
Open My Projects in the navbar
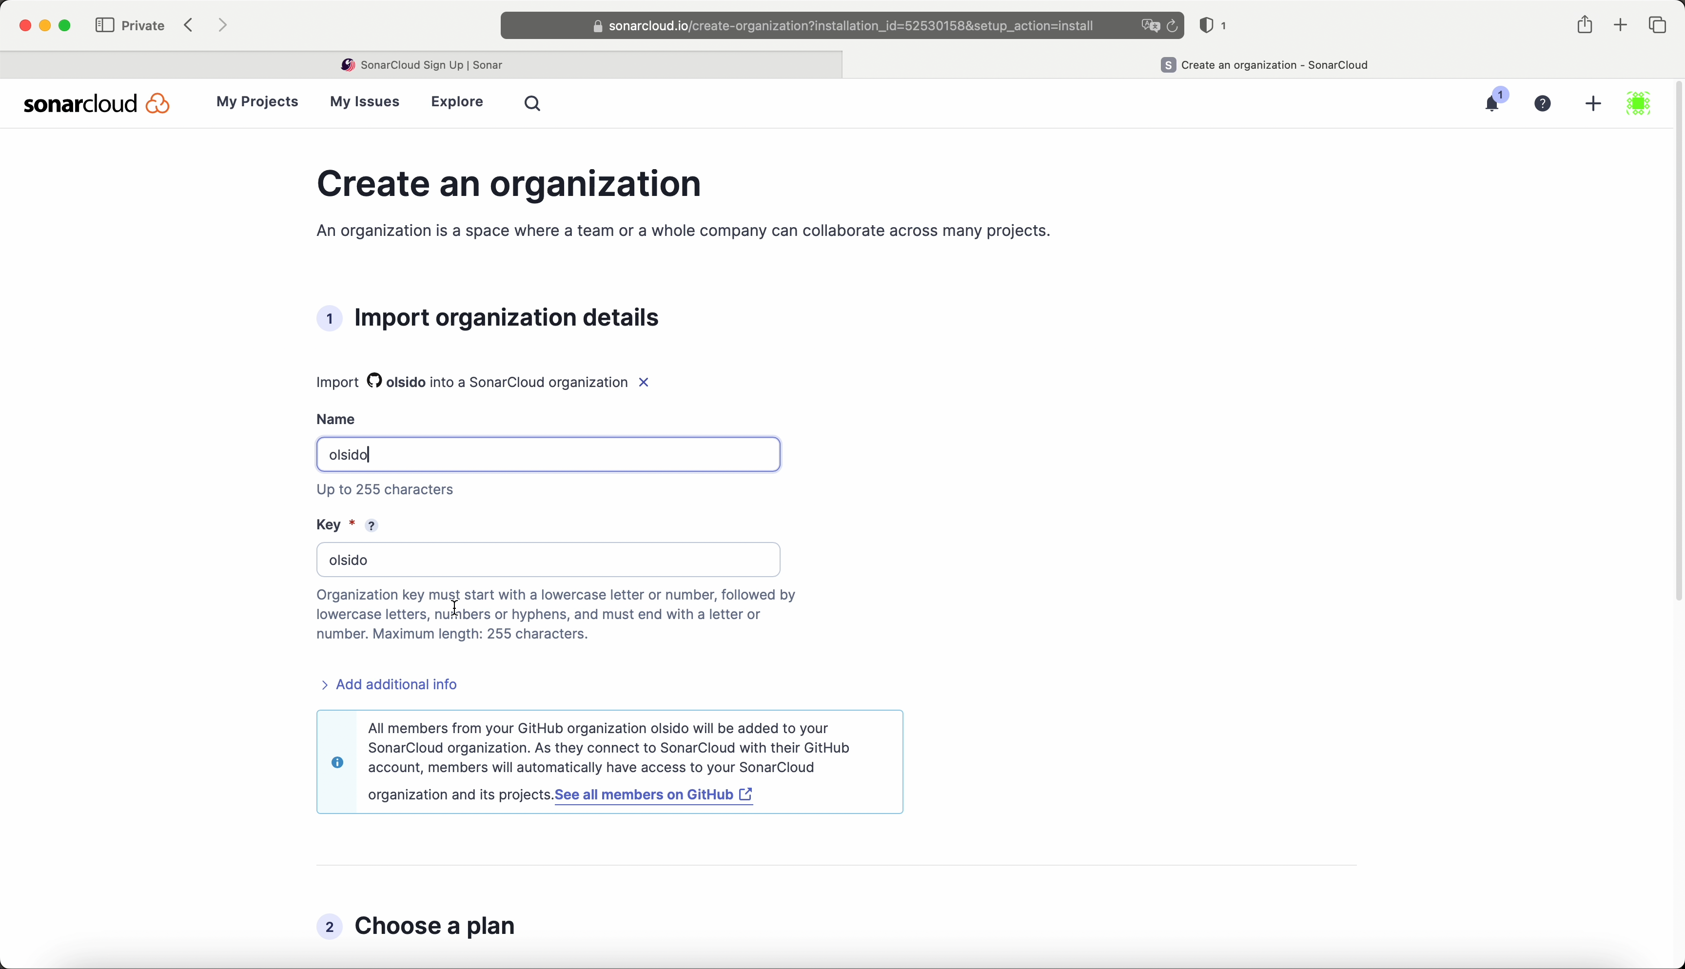pyautogui.click(x=257, y=102)
